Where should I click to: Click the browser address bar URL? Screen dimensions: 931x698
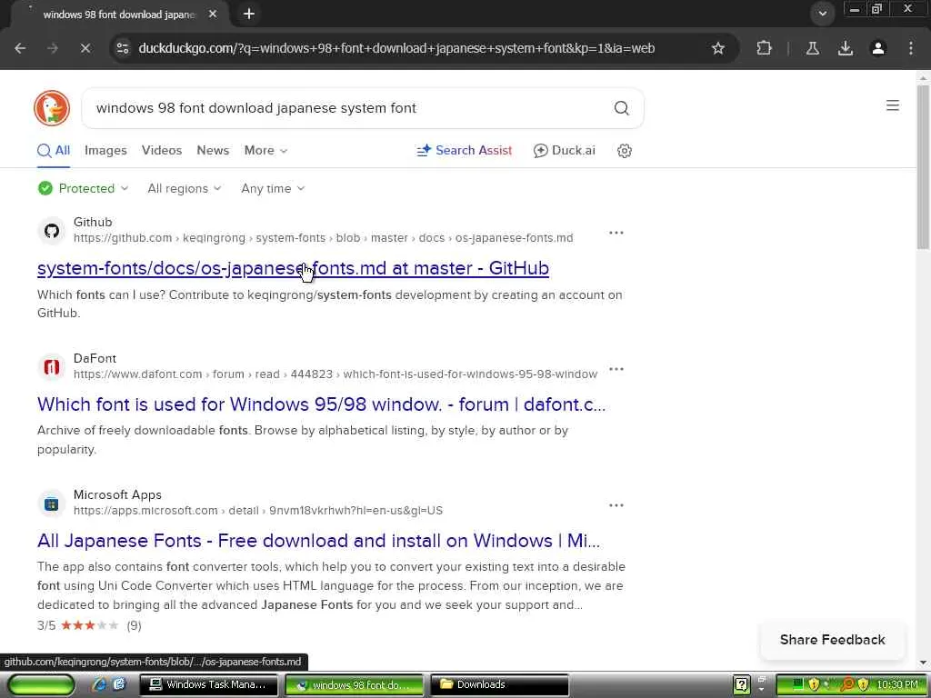(396, 48)
